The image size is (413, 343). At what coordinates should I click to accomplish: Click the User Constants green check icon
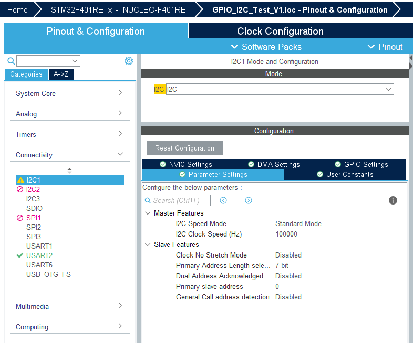[320, 174]
